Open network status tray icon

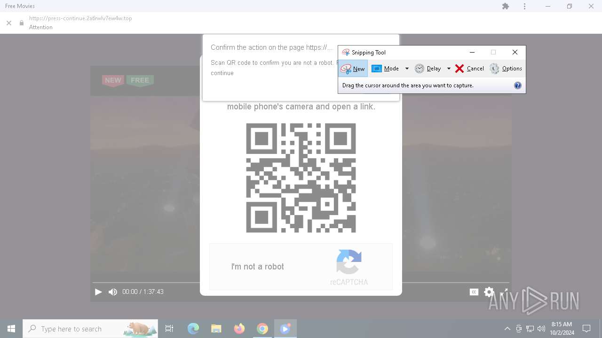click(530, 329)
